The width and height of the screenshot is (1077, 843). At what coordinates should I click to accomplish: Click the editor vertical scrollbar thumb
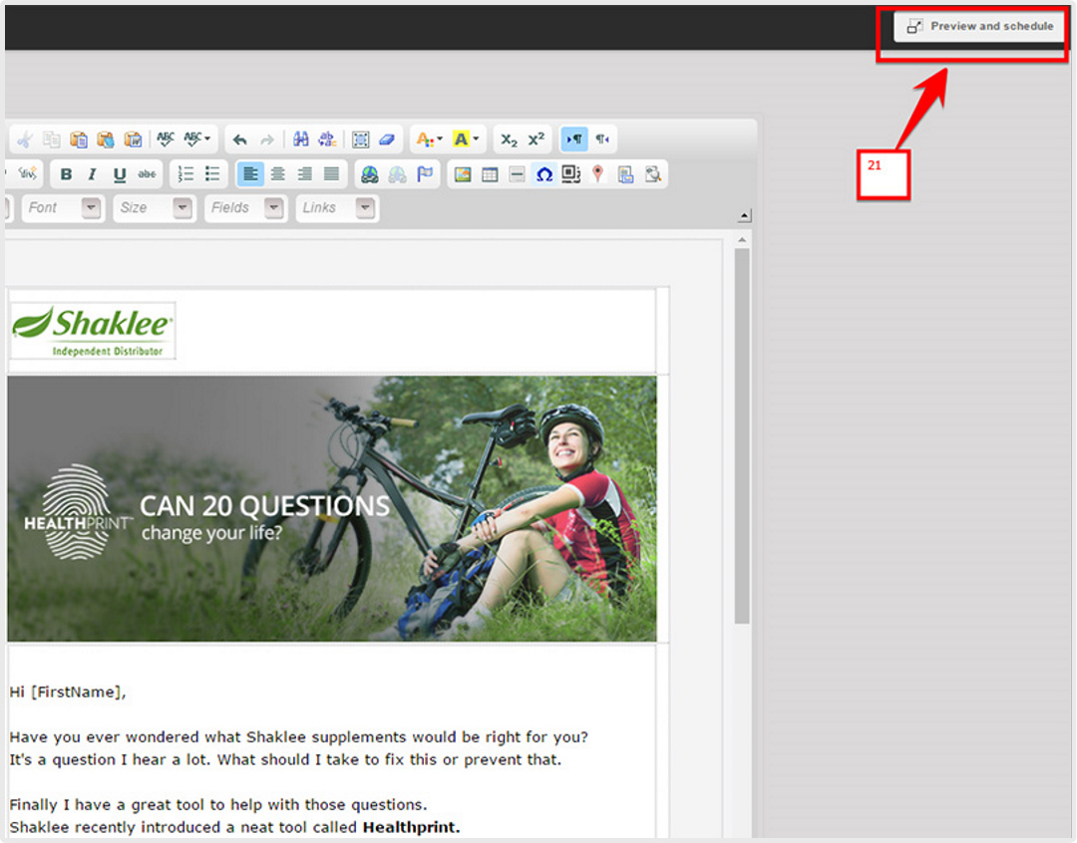tap(742, 435)
